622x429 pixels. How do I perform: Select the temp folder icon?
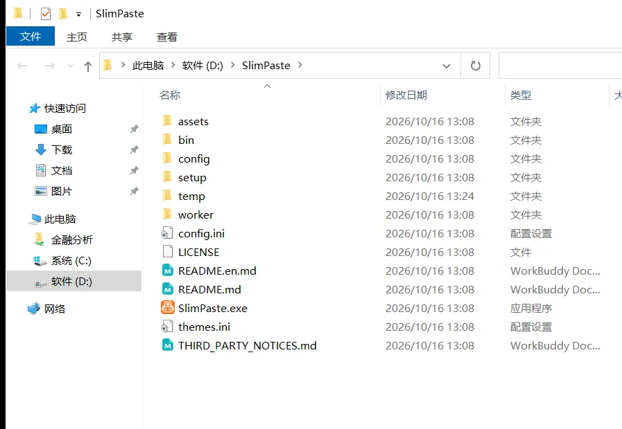point(167,196)
